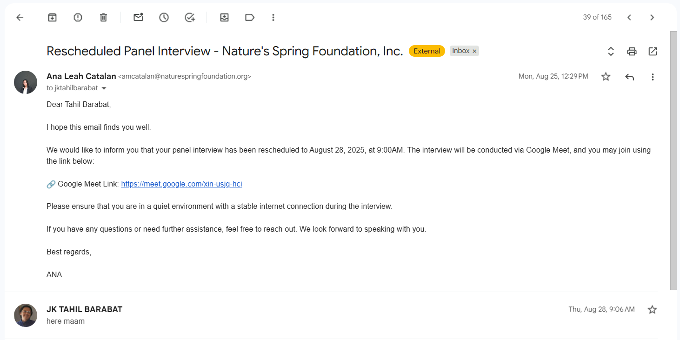
Task: Open the Labels icon in toolbar
Action: 250,17
